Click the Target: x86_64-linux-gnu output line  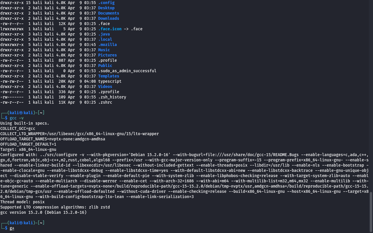pos(28,149)
